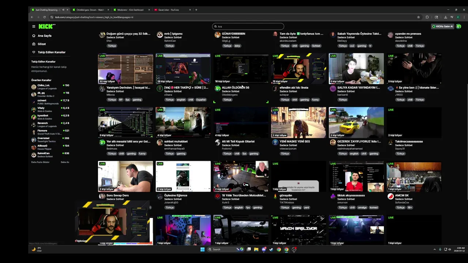Open the efendim abi stream thumbnail
The height and width of the screenshot is (263, 468).
(299, 69)
